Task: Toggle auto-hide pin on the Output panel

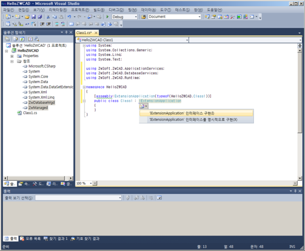Action: coord(295,191)
